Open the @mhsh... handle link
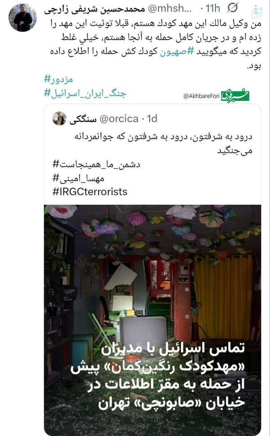Screen dimensions: 270x436 tap(170, 9)
